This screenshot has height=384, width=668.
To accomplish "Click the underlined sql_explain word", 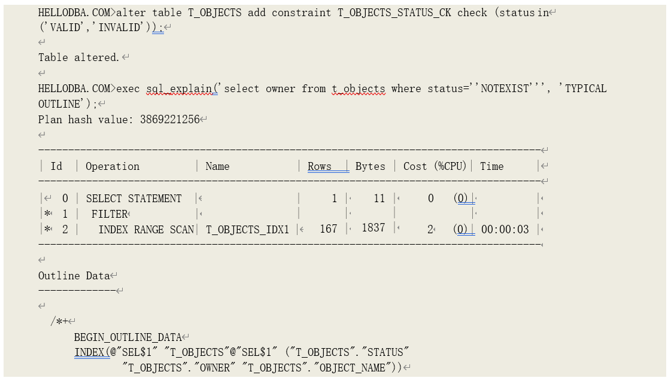I will click(x=179, y=89).
